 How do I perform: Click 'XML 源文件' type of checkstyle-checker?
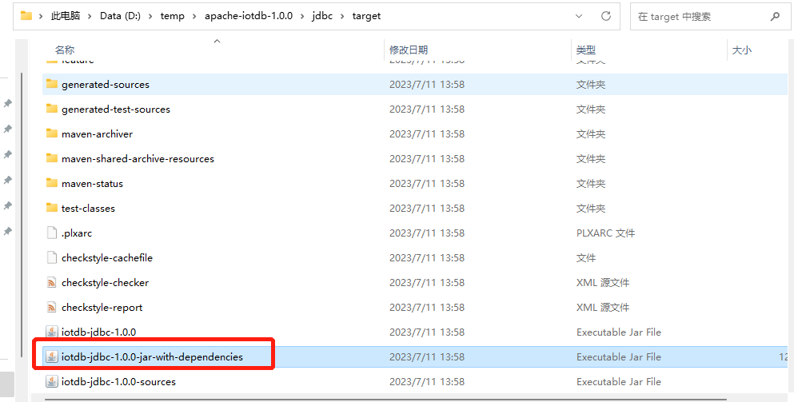[603, 283]
